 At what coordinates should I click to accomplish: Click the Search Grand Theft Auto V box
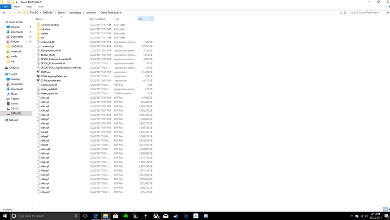point(367,12)
